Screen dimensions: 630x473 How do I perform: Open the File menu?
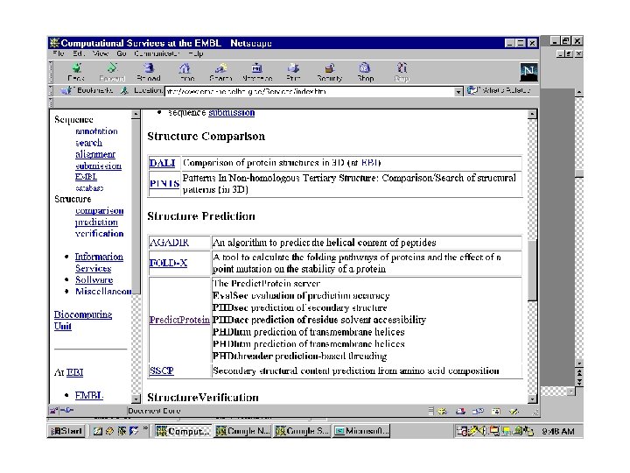click(59, 53)
